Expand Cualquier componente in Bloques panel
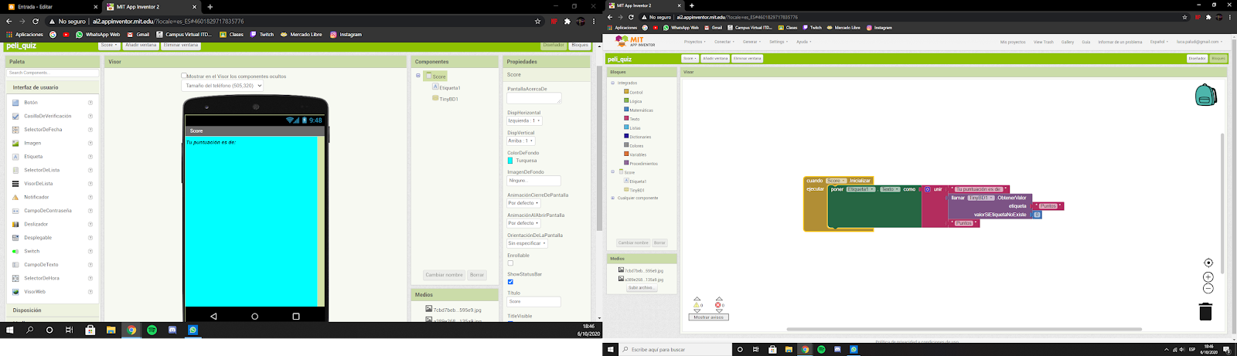This screenshot has height=356, width=1237. point(613,198)
